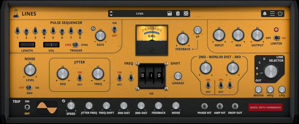Click the save preset floppy disk icon
299x124 pixels.
tap(170, 13)
